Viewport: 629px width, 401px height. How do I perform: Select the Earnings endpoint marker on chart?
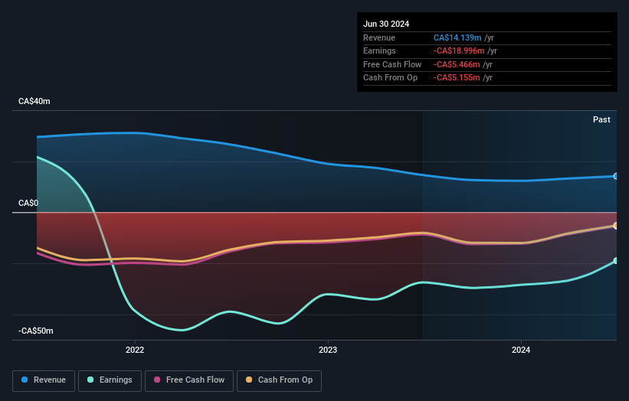pyautogui.click(x=615, y=261)
